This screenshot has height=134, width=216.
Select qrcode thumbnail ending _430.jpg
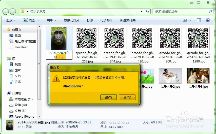coord(142,38)
